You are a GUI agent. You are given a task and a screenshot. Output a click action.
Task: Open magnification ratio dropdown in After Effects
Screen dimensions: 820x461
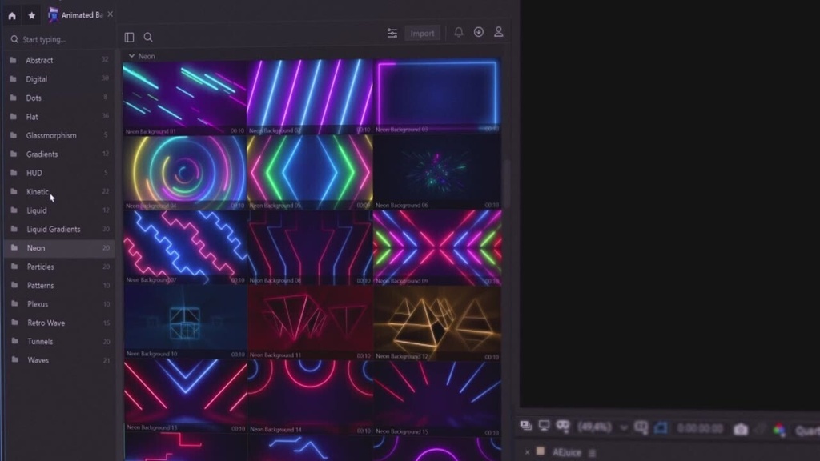point(603,427)
